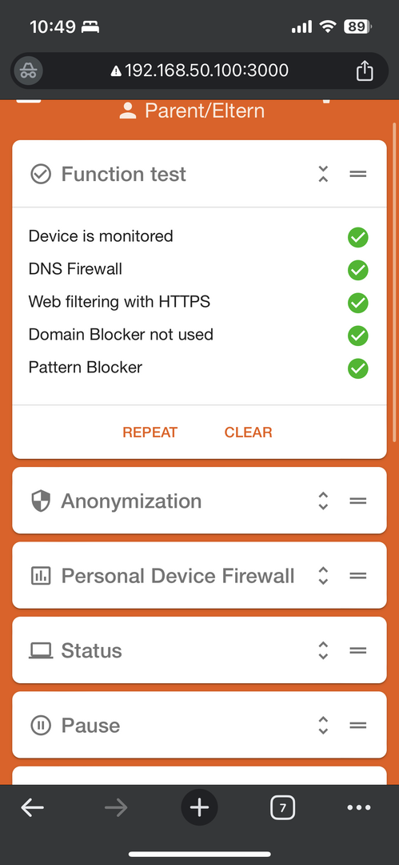This screenshot has width=399, height=865.
Task: Click Device is monitored green check
Action: click(x=357, y=237)
